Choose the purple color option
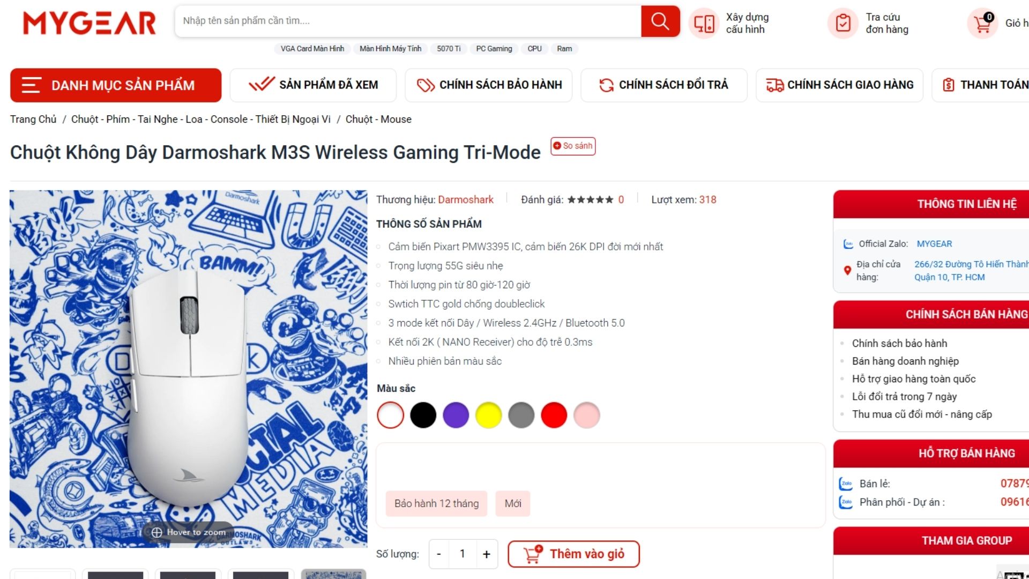 456,415
